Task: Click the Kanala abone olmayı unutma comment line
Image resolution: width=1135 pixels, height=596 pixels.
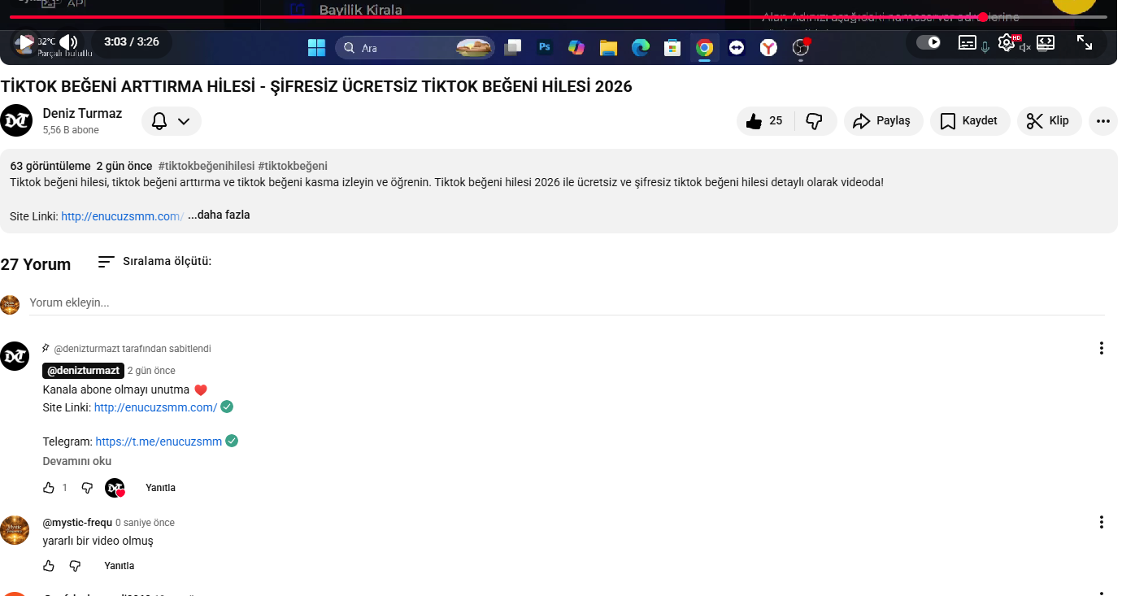Action: tap(125, 389)
